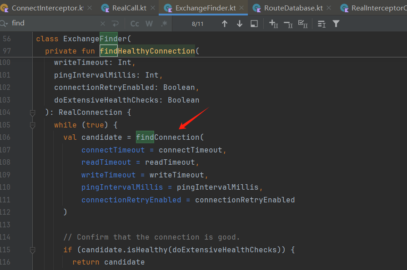Toggle Match Case (Cc) option

[x=135, y=24]
